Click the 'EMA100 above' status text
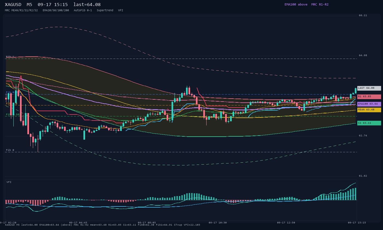383x230 pixels. [296, 4]
